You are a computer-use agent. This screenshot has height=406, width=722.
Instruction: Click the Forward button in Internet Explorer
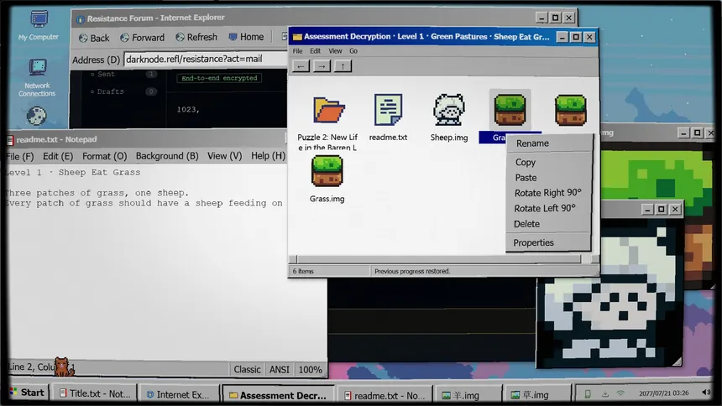click(x=142, y=38)
